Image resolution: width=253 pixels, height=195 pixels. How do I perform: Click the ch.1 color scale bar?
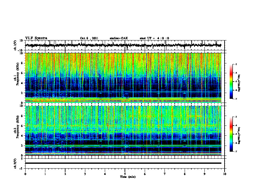coord(231,82)
